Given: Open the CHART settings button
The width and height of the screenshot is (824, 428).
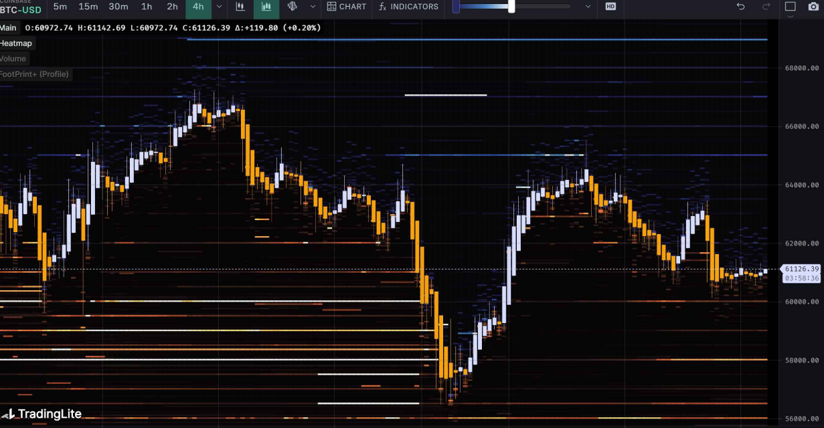Looking at the screenshot, I should pyautogui.click(x=347, y=7).
